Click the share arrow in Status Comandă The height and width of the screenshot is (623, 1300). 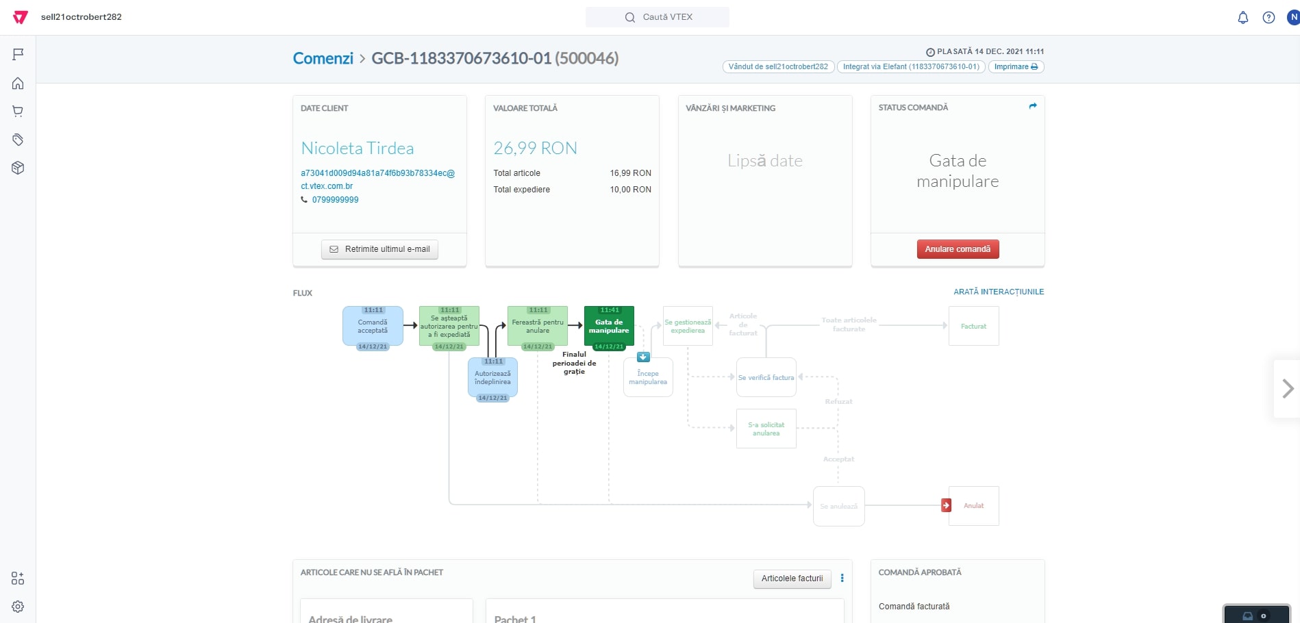point(1032,106)
